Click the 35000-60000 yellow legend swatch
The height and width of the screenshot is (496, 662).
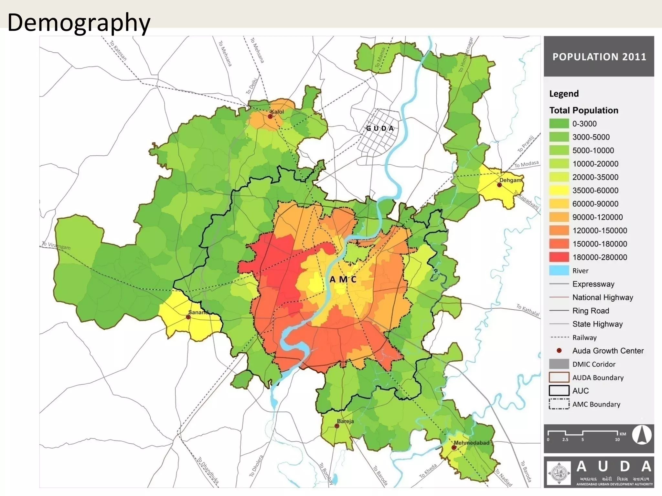(559, 191)
